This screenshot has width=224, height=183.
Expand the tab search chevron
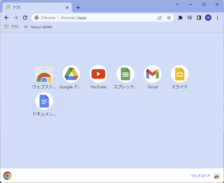coord(177,4)
